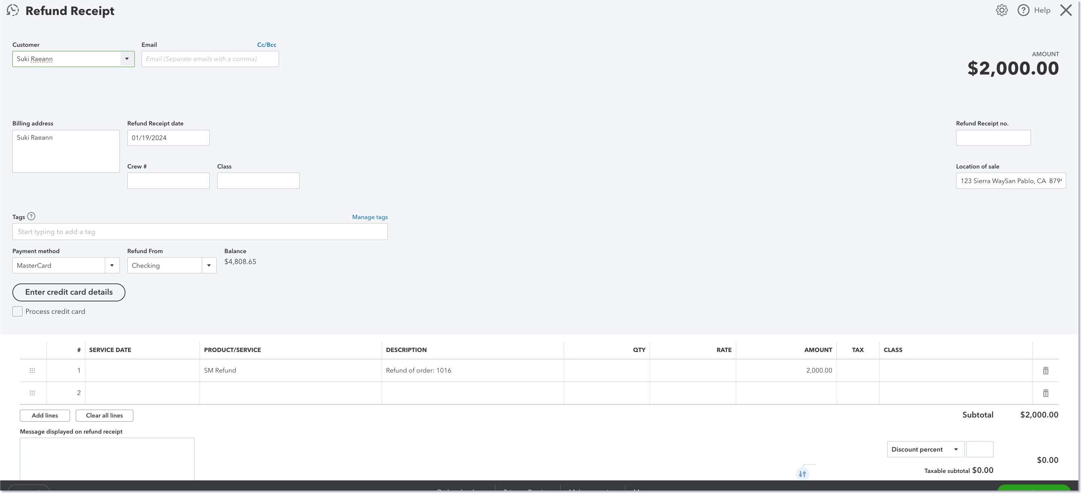Click the reorder arrows icon near the discount
This screenshot has height=498, width=1086.
click(802, 473)
